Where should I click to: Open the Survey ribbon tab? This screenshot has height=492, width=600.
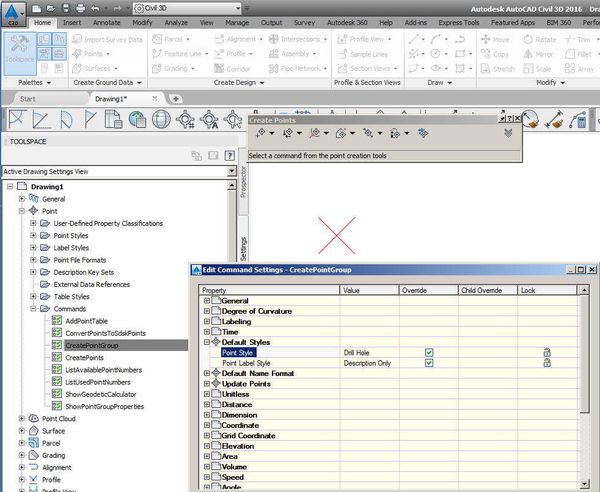pos(304,23)
